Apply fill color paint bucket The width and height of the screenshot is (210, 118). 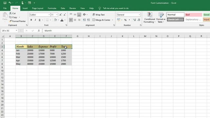[55, 20]
